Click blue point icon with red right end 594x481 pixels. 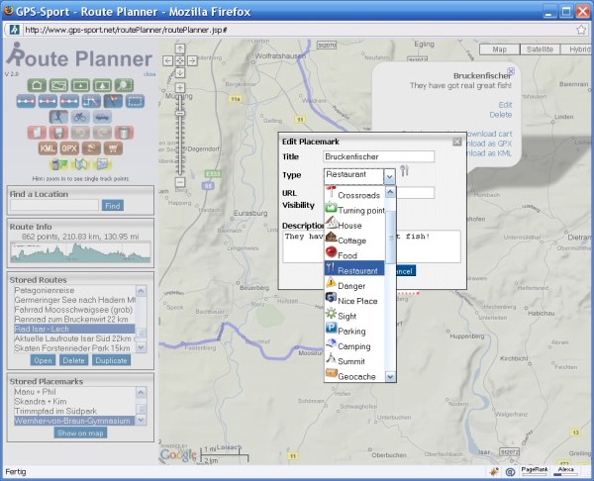pos(26,101)
